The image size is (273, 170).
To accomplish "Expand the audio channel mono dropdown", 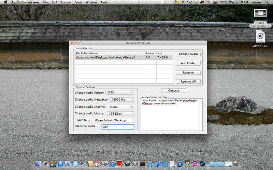I will click(120, 107).
